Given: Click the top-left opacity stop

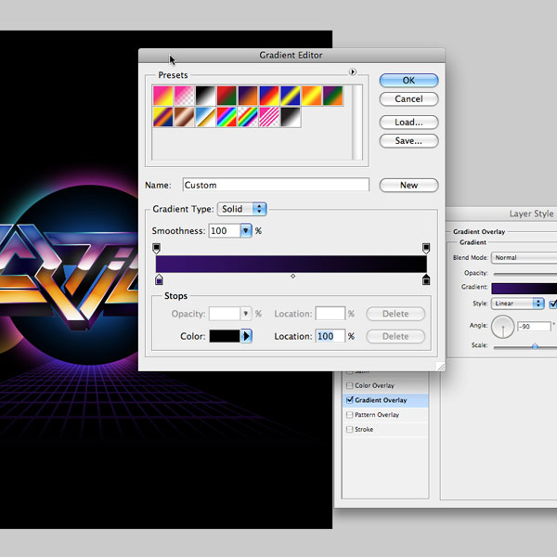Looking at the screenshot, I should coord(156,248).
